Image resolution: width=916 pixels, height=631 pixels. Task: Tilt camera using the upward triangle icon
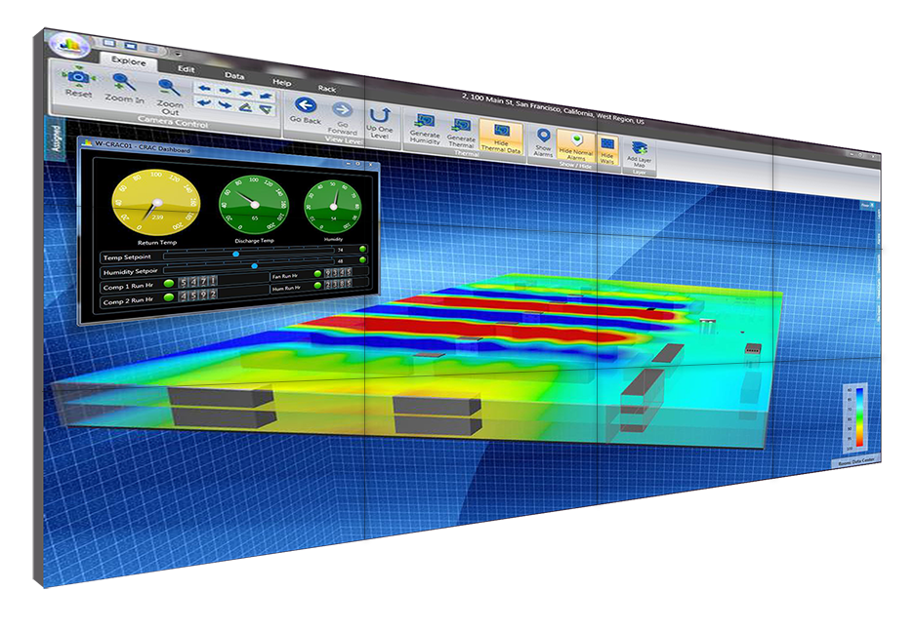pos(246,107)
